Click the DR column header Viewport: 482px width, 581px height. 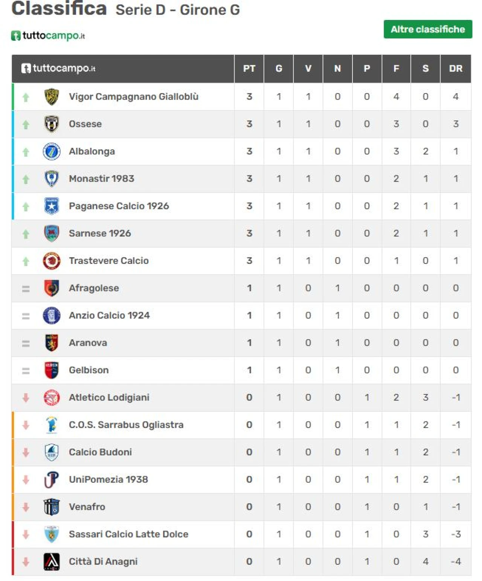coord(456,69)
